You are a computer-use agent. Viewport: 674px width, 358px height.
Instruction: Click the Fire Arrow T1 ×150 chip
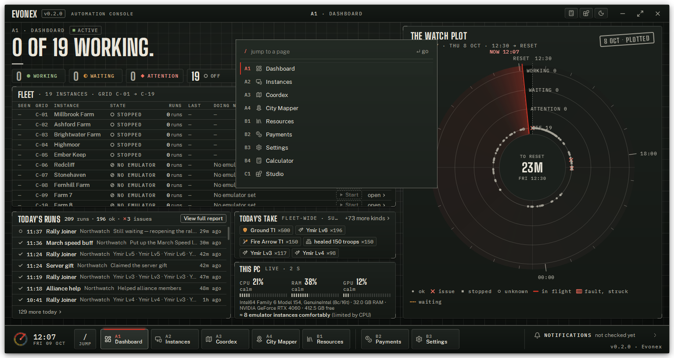270,242
